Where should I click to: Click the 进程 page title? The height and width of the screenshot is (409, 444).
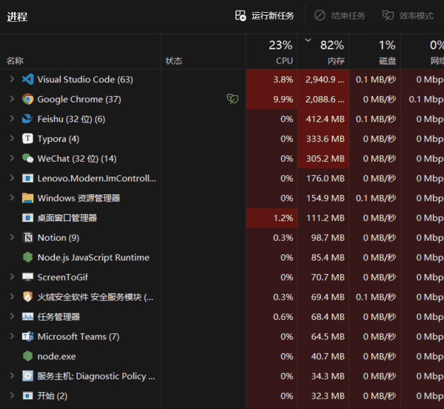tap(17, 17)
